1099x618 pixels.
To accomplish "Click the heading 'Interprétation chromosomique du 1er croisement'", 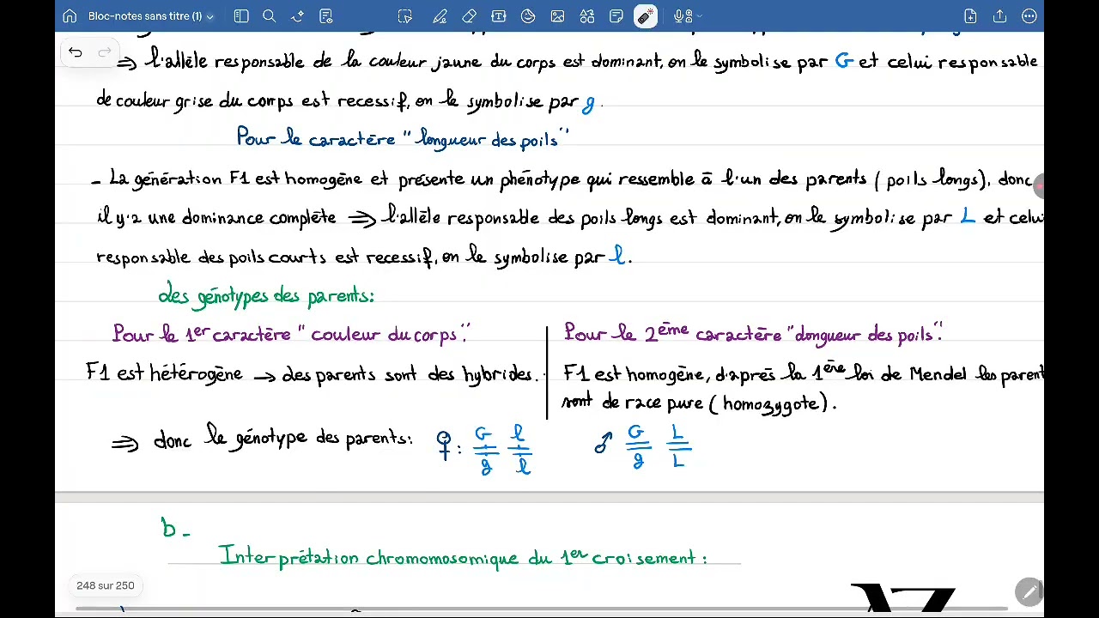I will (463, 557).
